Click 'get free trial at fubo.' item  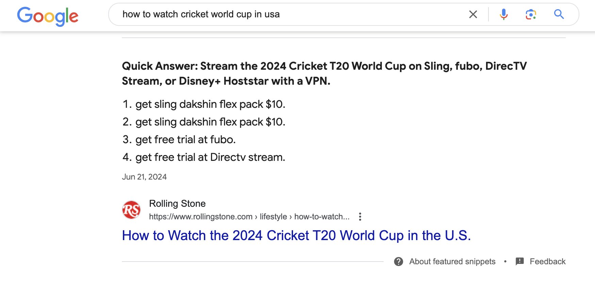coord(186,139)
